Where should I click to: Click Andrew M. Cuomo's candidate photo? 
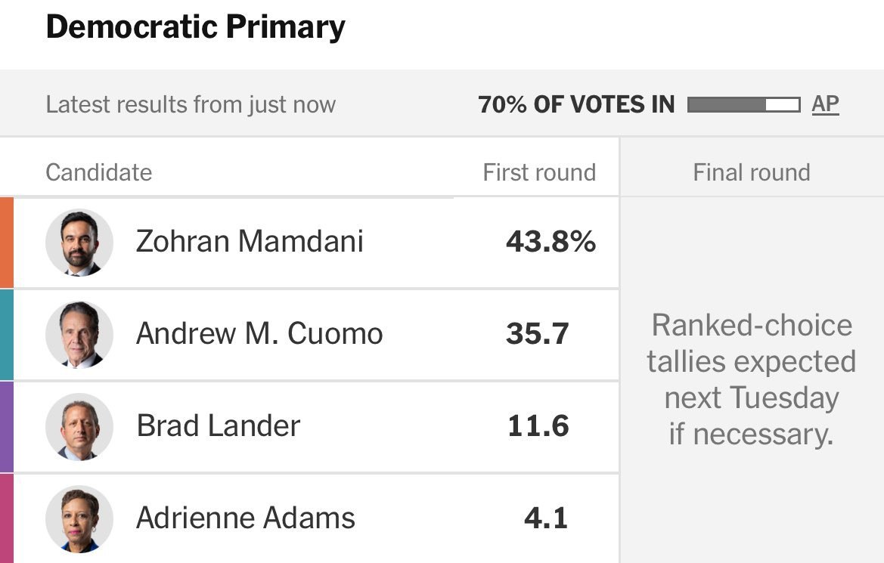pos(79,334)
